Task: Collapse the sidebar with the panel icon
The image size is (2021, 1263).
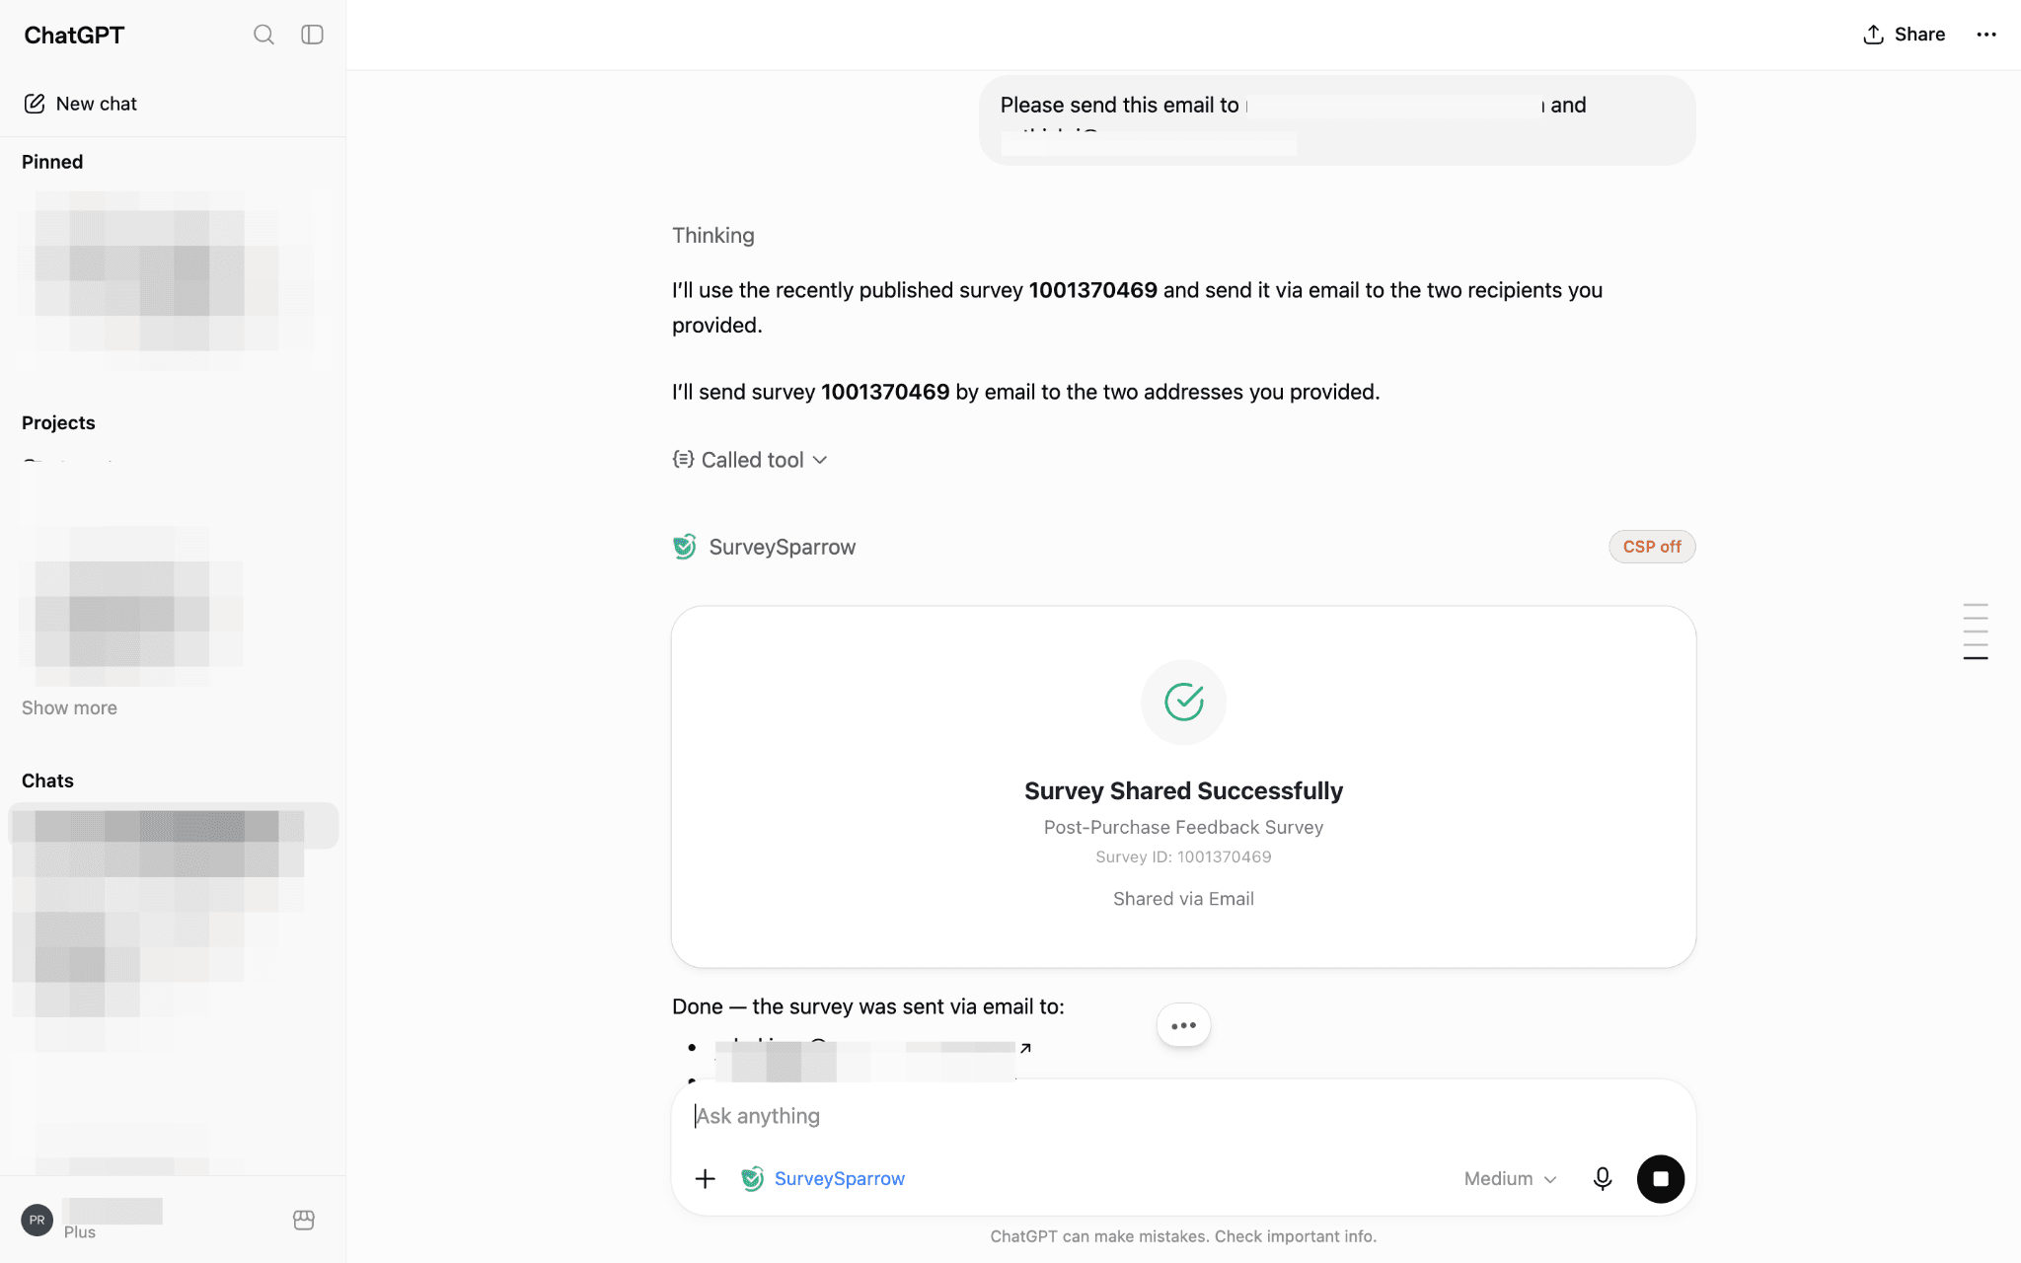Action: point(312,35)
